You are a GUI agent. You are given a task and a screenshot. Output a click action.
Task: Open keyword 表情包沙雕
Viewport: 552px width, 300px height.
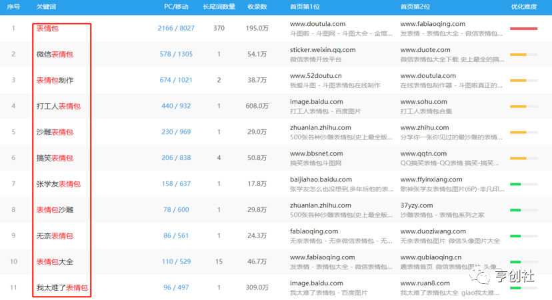coord(55,210)
